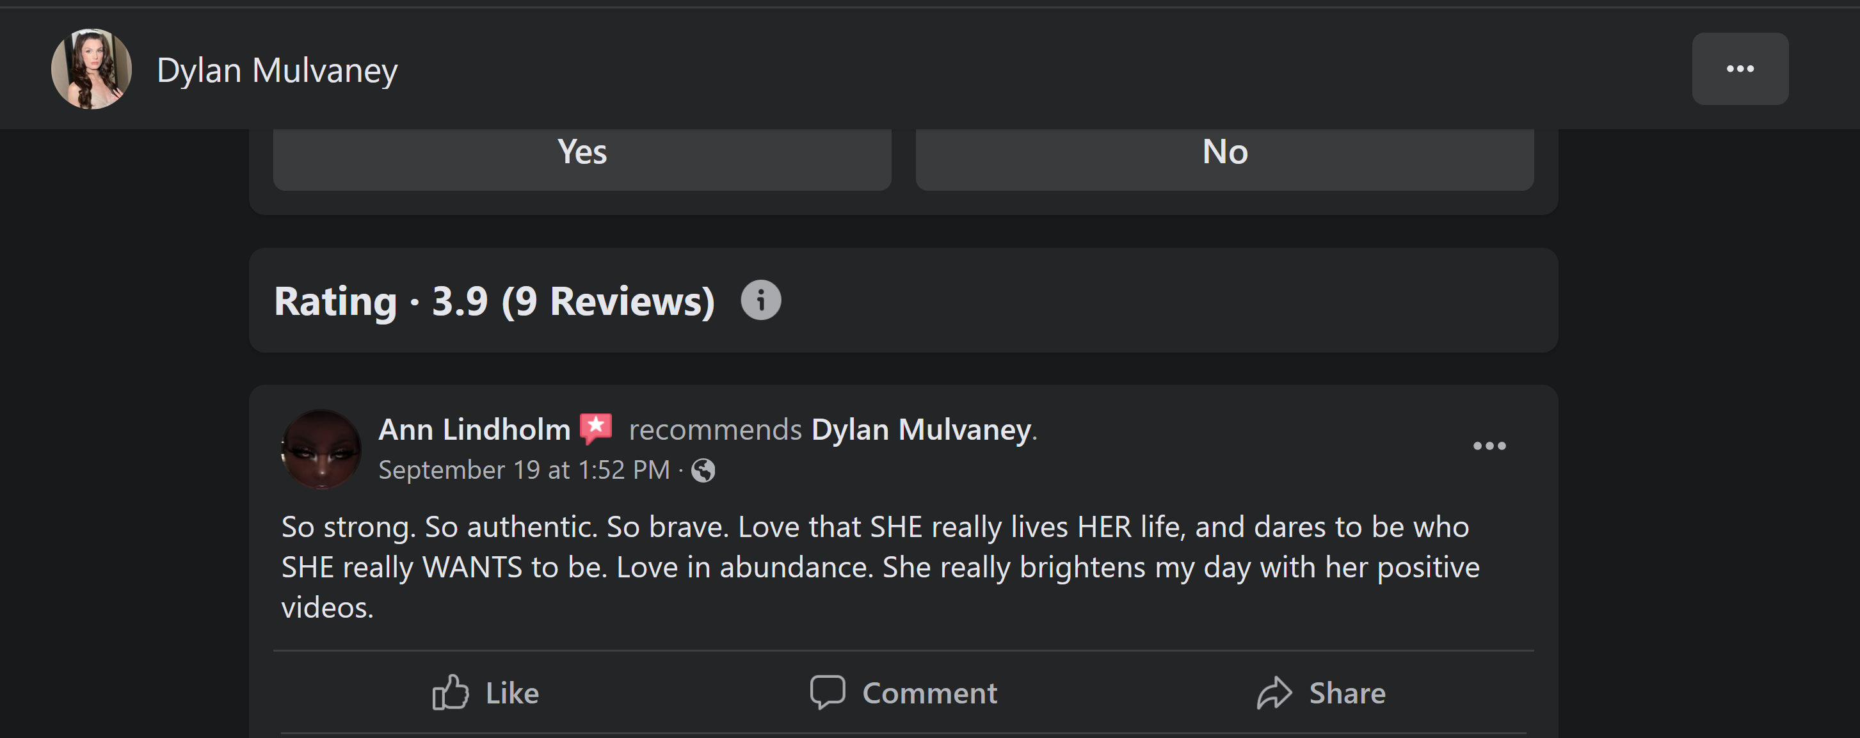Open the Ann Lindholm profile name link
The width and height of the screenshot is (1860, 738).
click(x=474, y=429)
